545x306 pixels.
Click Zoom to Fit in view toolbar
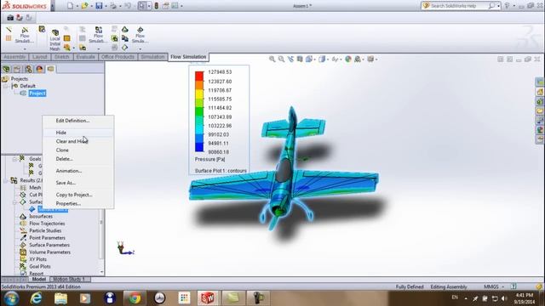pyautogui.click(x=272, y=59)
